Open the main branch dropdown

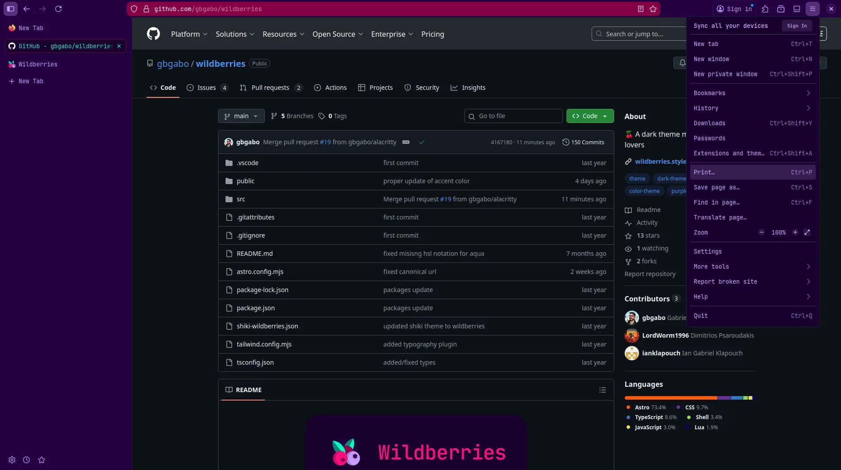point(241,116)
